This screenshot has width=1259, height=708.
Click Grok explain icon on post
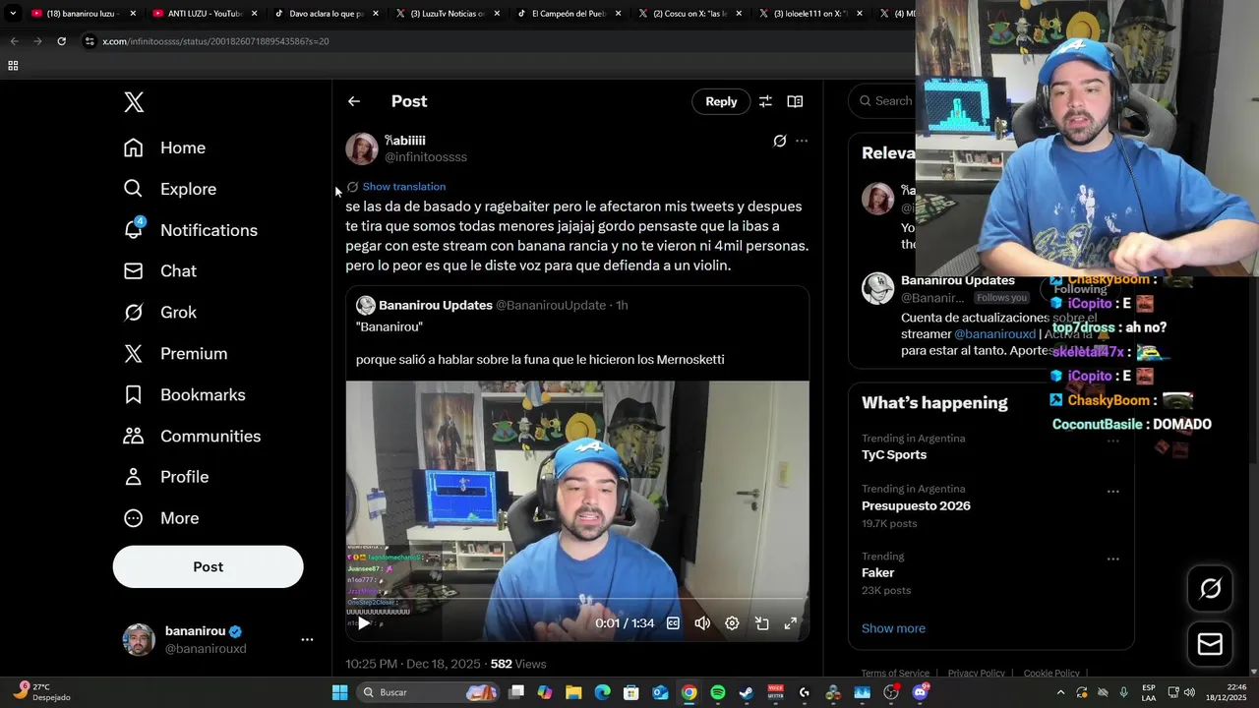click(x=779, y=141)
